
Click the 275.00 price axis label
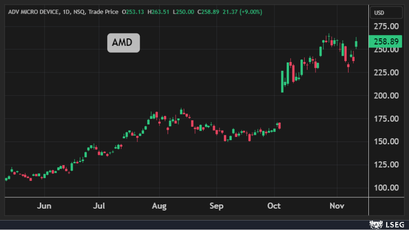point(386,27)
